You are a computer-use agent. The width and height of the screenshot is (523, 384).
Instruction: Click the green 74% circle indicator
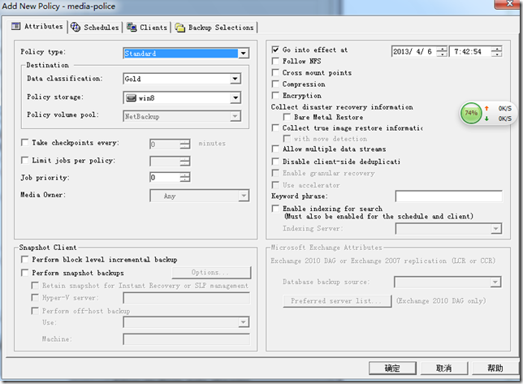coord(471,113)
